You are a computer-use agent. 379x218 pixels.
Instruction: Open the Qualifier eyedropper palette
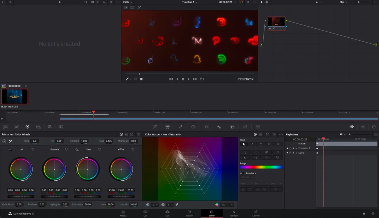tap(180, 127)
